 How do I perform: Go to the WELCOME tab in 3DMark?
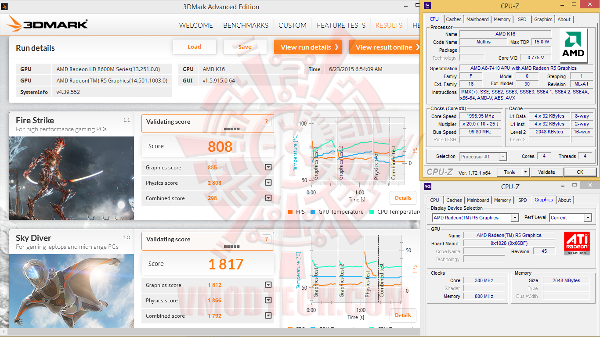click(196, 25)
